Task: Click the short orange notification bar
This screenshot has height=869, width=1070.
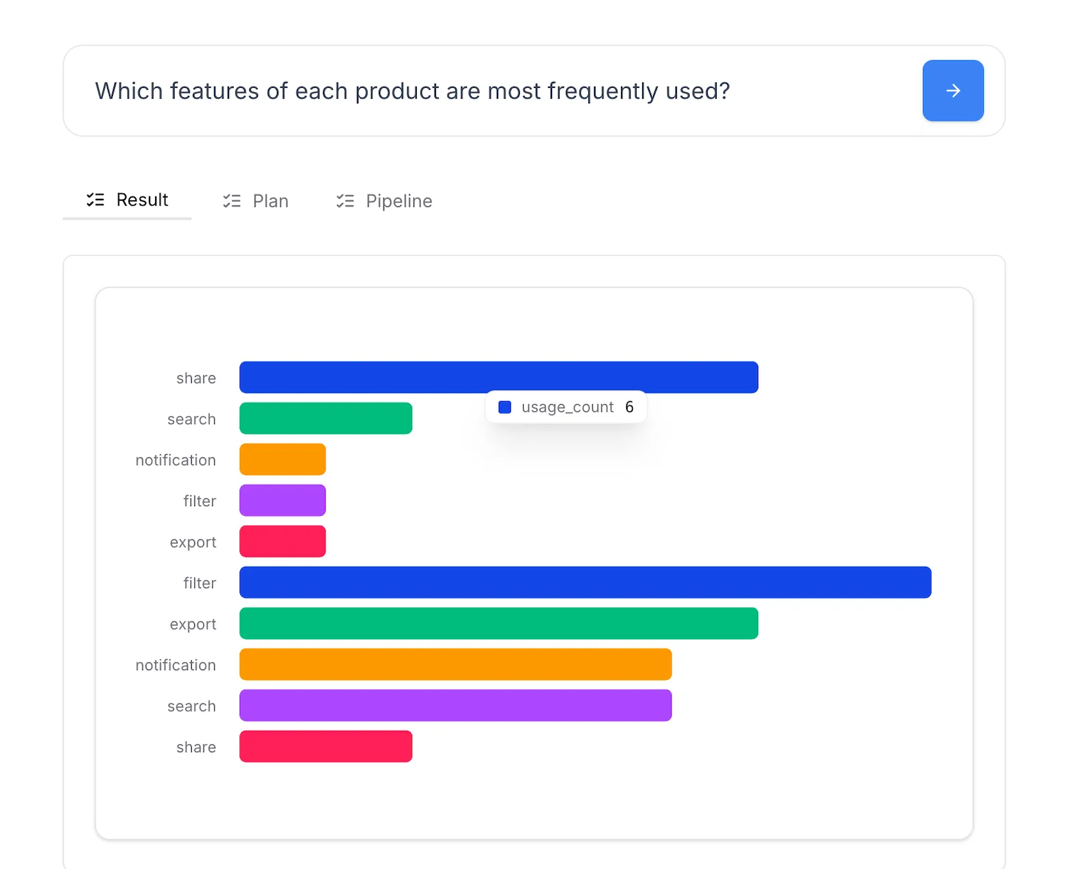Action: (282, 459)
